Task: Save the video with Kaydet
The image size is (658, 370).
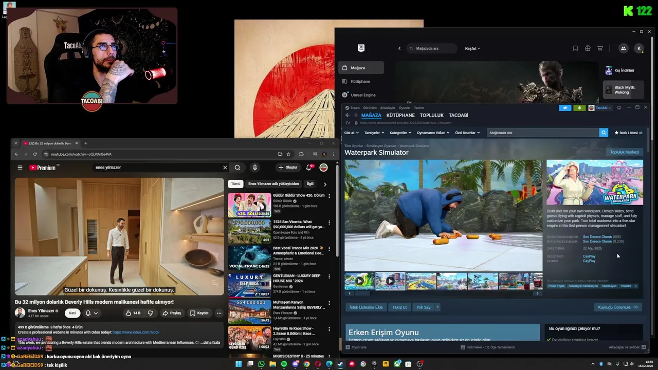Action: [x=199, y=313]
